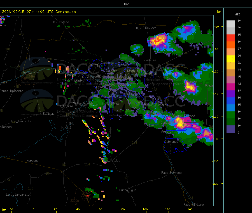Click the Guadales map label
252x213 pixels.
coord(150,60)
